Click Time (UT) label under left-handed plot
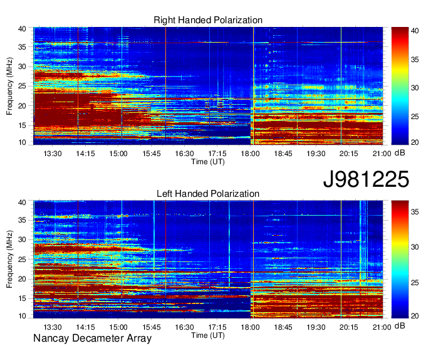Image resolution: width=426 pixels, height=346 pixels. coord(208,335)
